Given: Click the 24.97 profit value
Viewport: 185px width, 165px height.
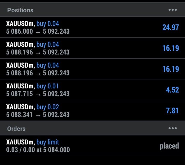Looking at the screenshot, I should coord(170,27).
